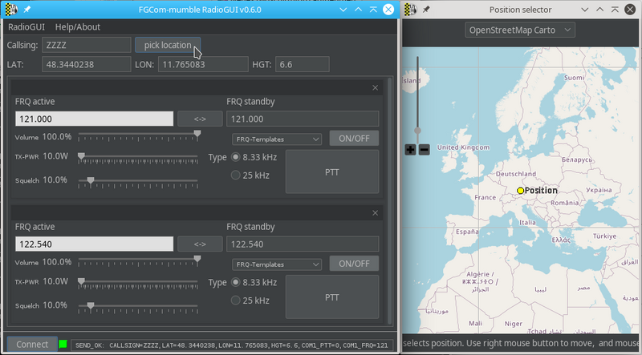Click the FGCom app icon in RadioGUI title bar

(x=11, y=10)
